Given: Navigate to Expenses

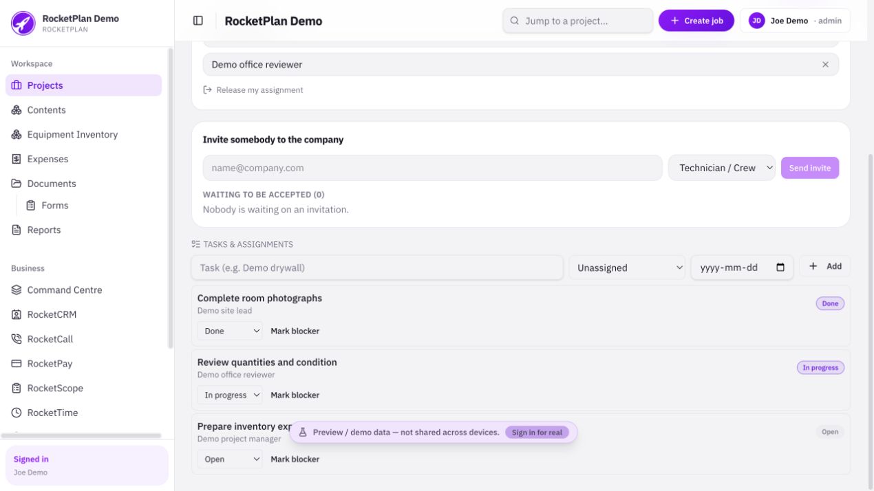Looking at the screenshot, I should [x=83, y=159].
